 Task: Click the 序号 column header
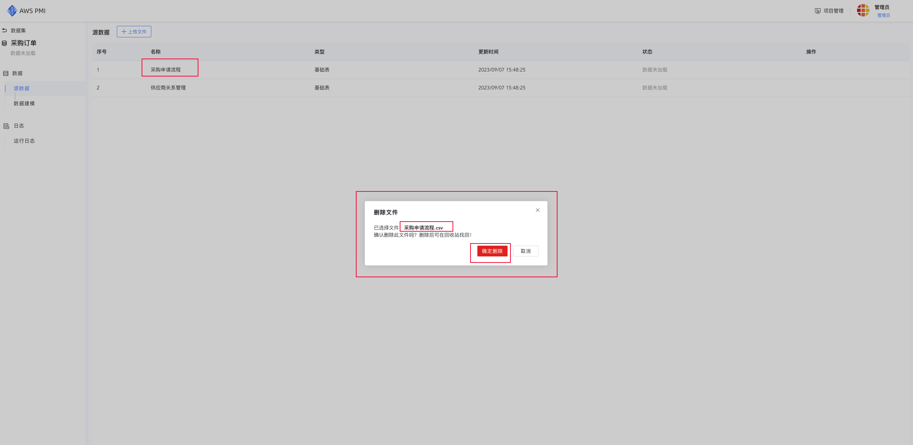[102, 52]
